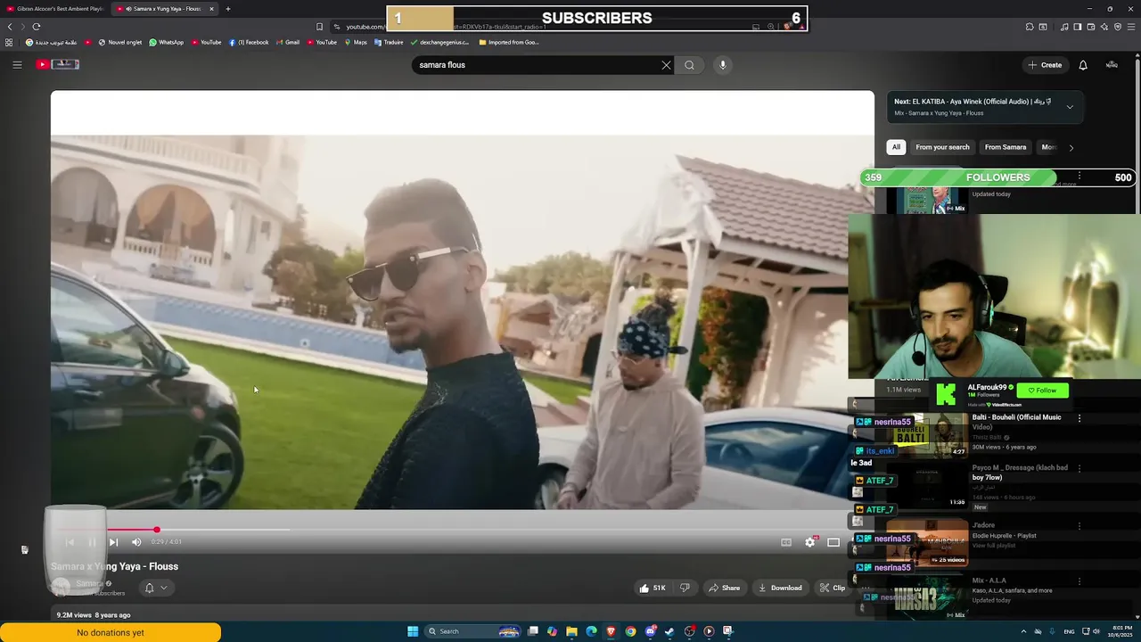Viewport: 1141px width, 642px height.
Task: Show hidden system tray icons
Action: tap(1023, 631)
